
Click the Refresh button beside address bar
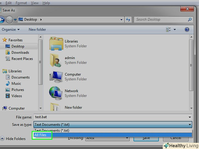coord(128,20)
